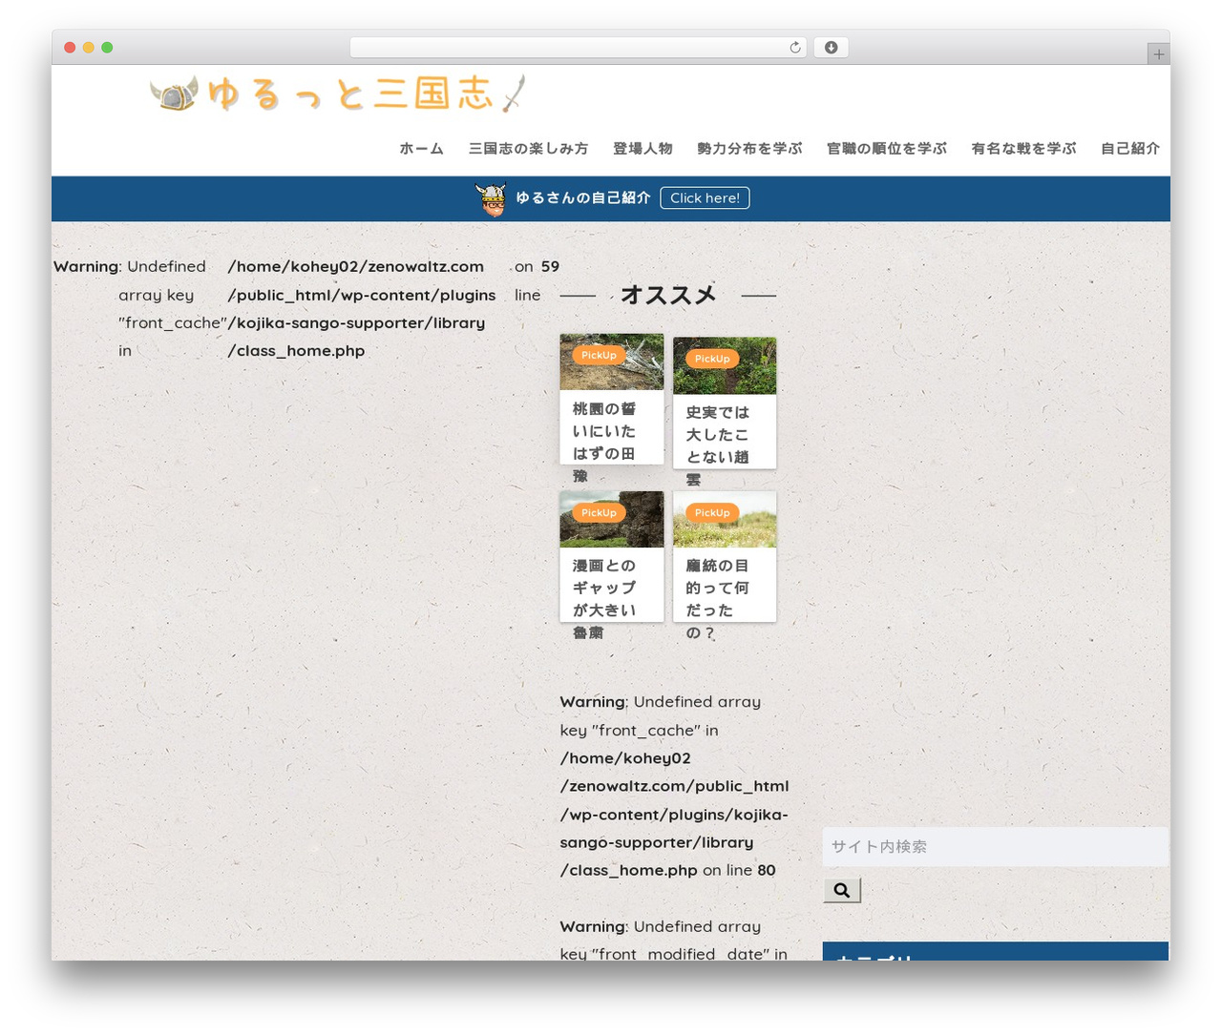Click the ゆるっと三国志 site logo
Screen dimensions: 1222x1034
[338, 93]
